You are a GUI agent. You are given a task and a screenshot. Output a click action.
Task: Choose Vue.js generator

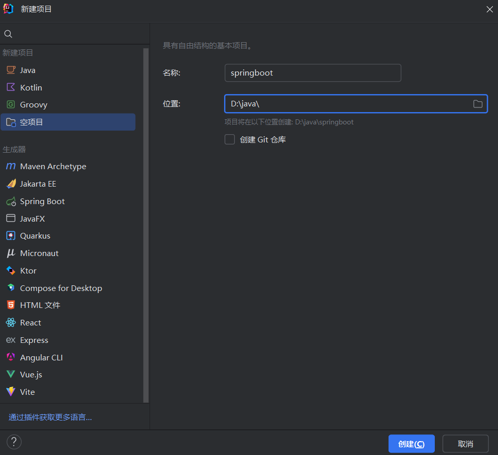click(68, 375)
